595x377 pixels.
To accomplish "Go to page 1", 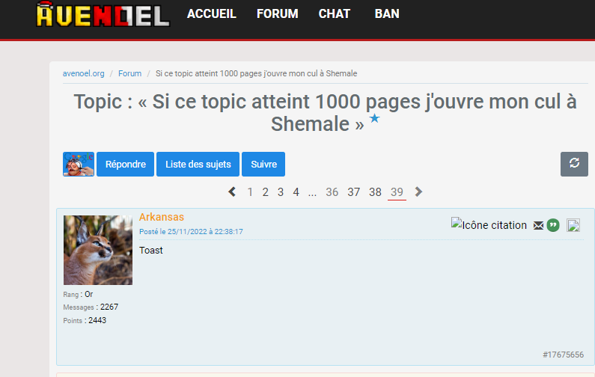I will (250, 192).
